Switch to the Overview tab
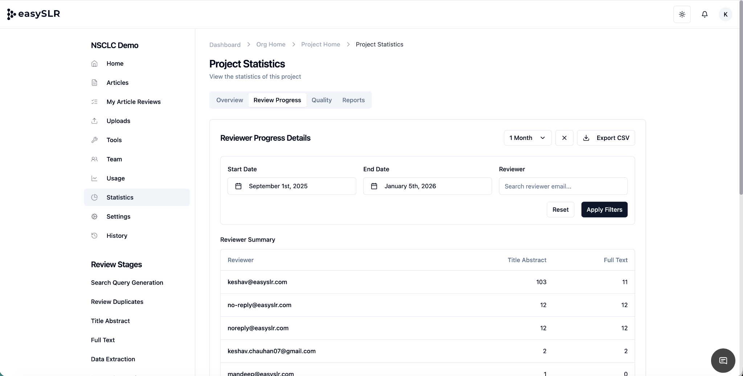This screenshot has width=743, height=376. click(229, 100)
